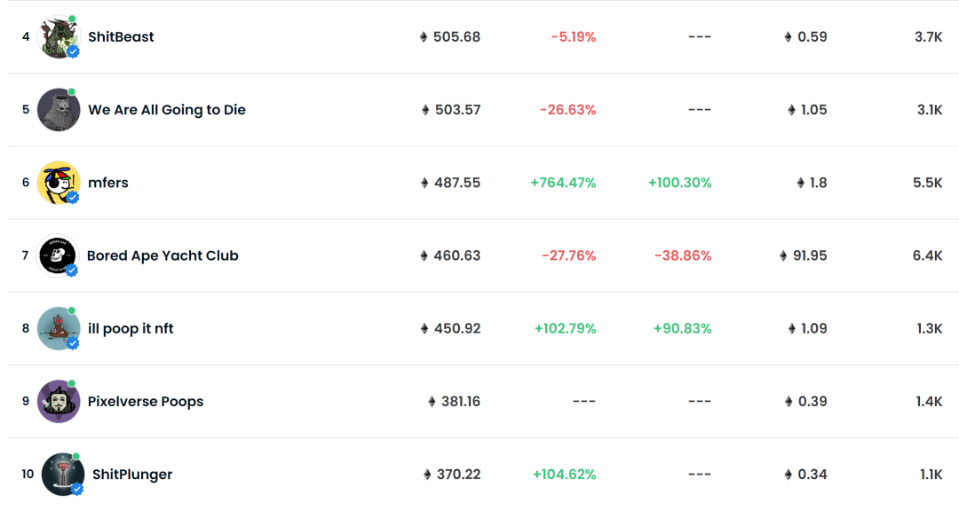The height and width of the screenshot is (510, 959).
Task: Click the Pixelverse Poops mask avatar
Action: (59, 401)
